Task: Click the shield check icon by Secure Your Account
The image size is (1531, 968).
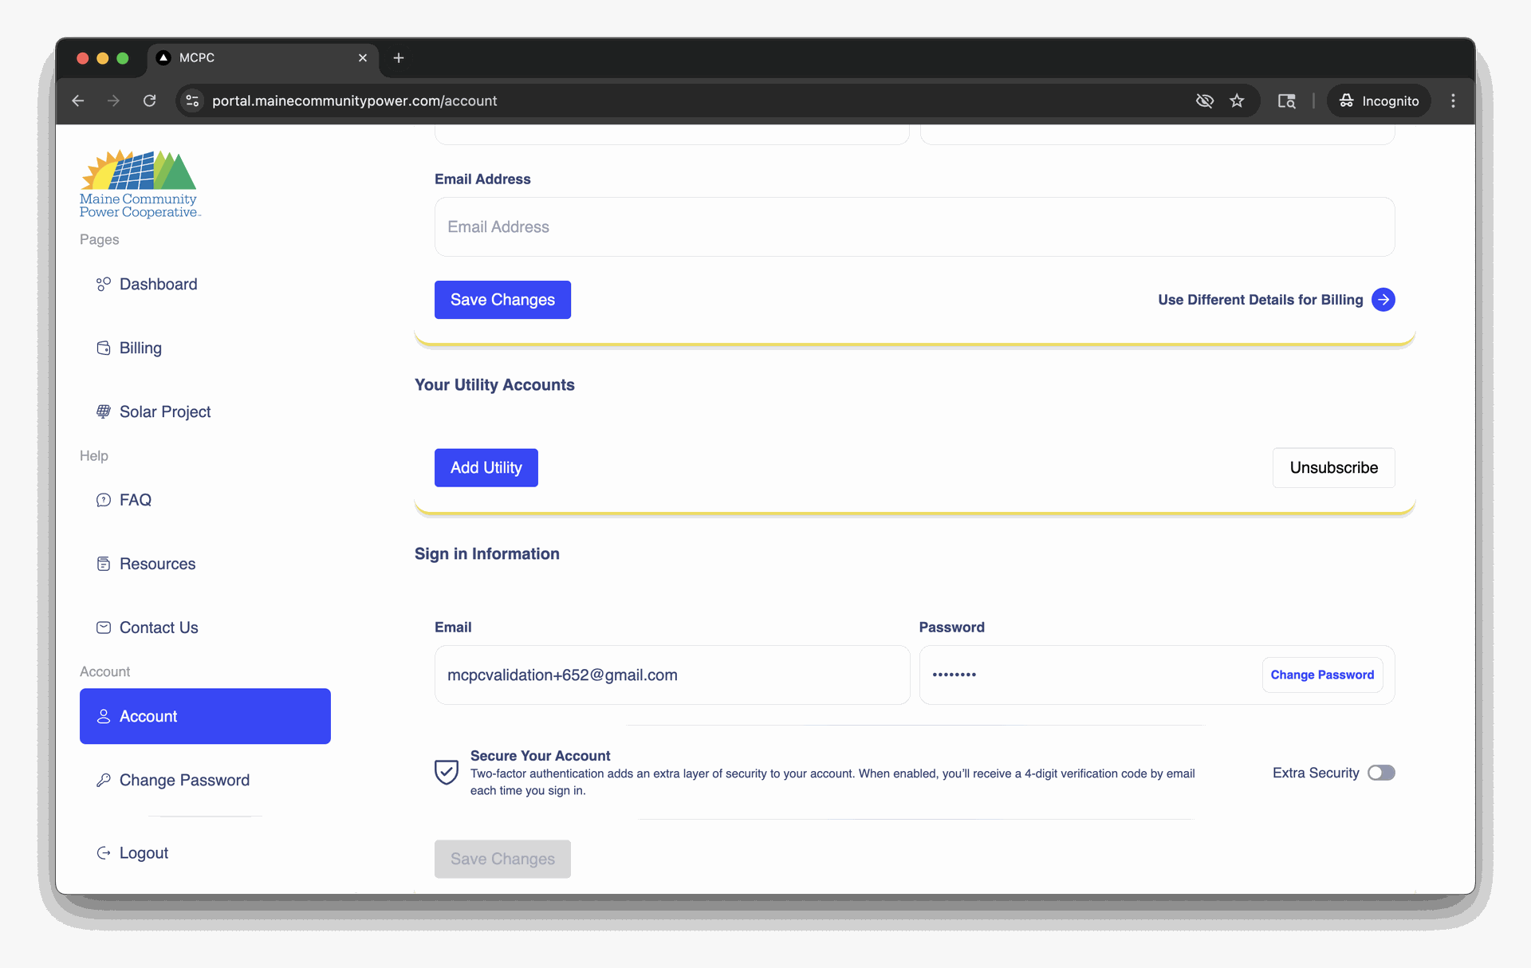Action: click(x=447, y=772)
